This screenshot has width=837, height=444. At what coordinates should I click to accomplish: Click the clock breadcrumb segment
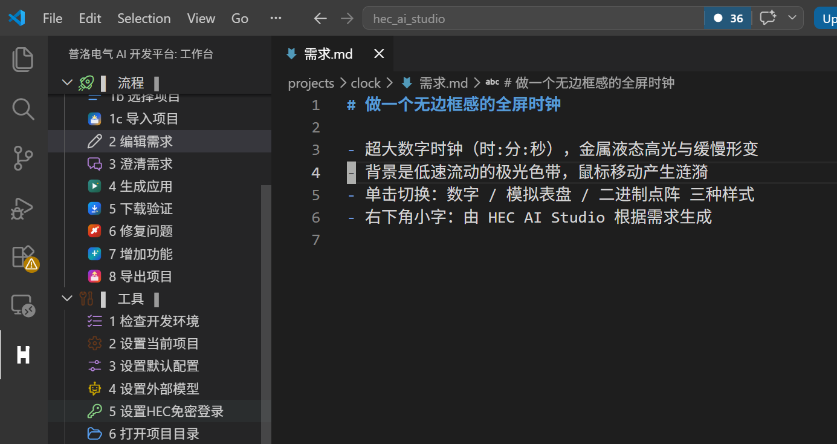(366, 83)
